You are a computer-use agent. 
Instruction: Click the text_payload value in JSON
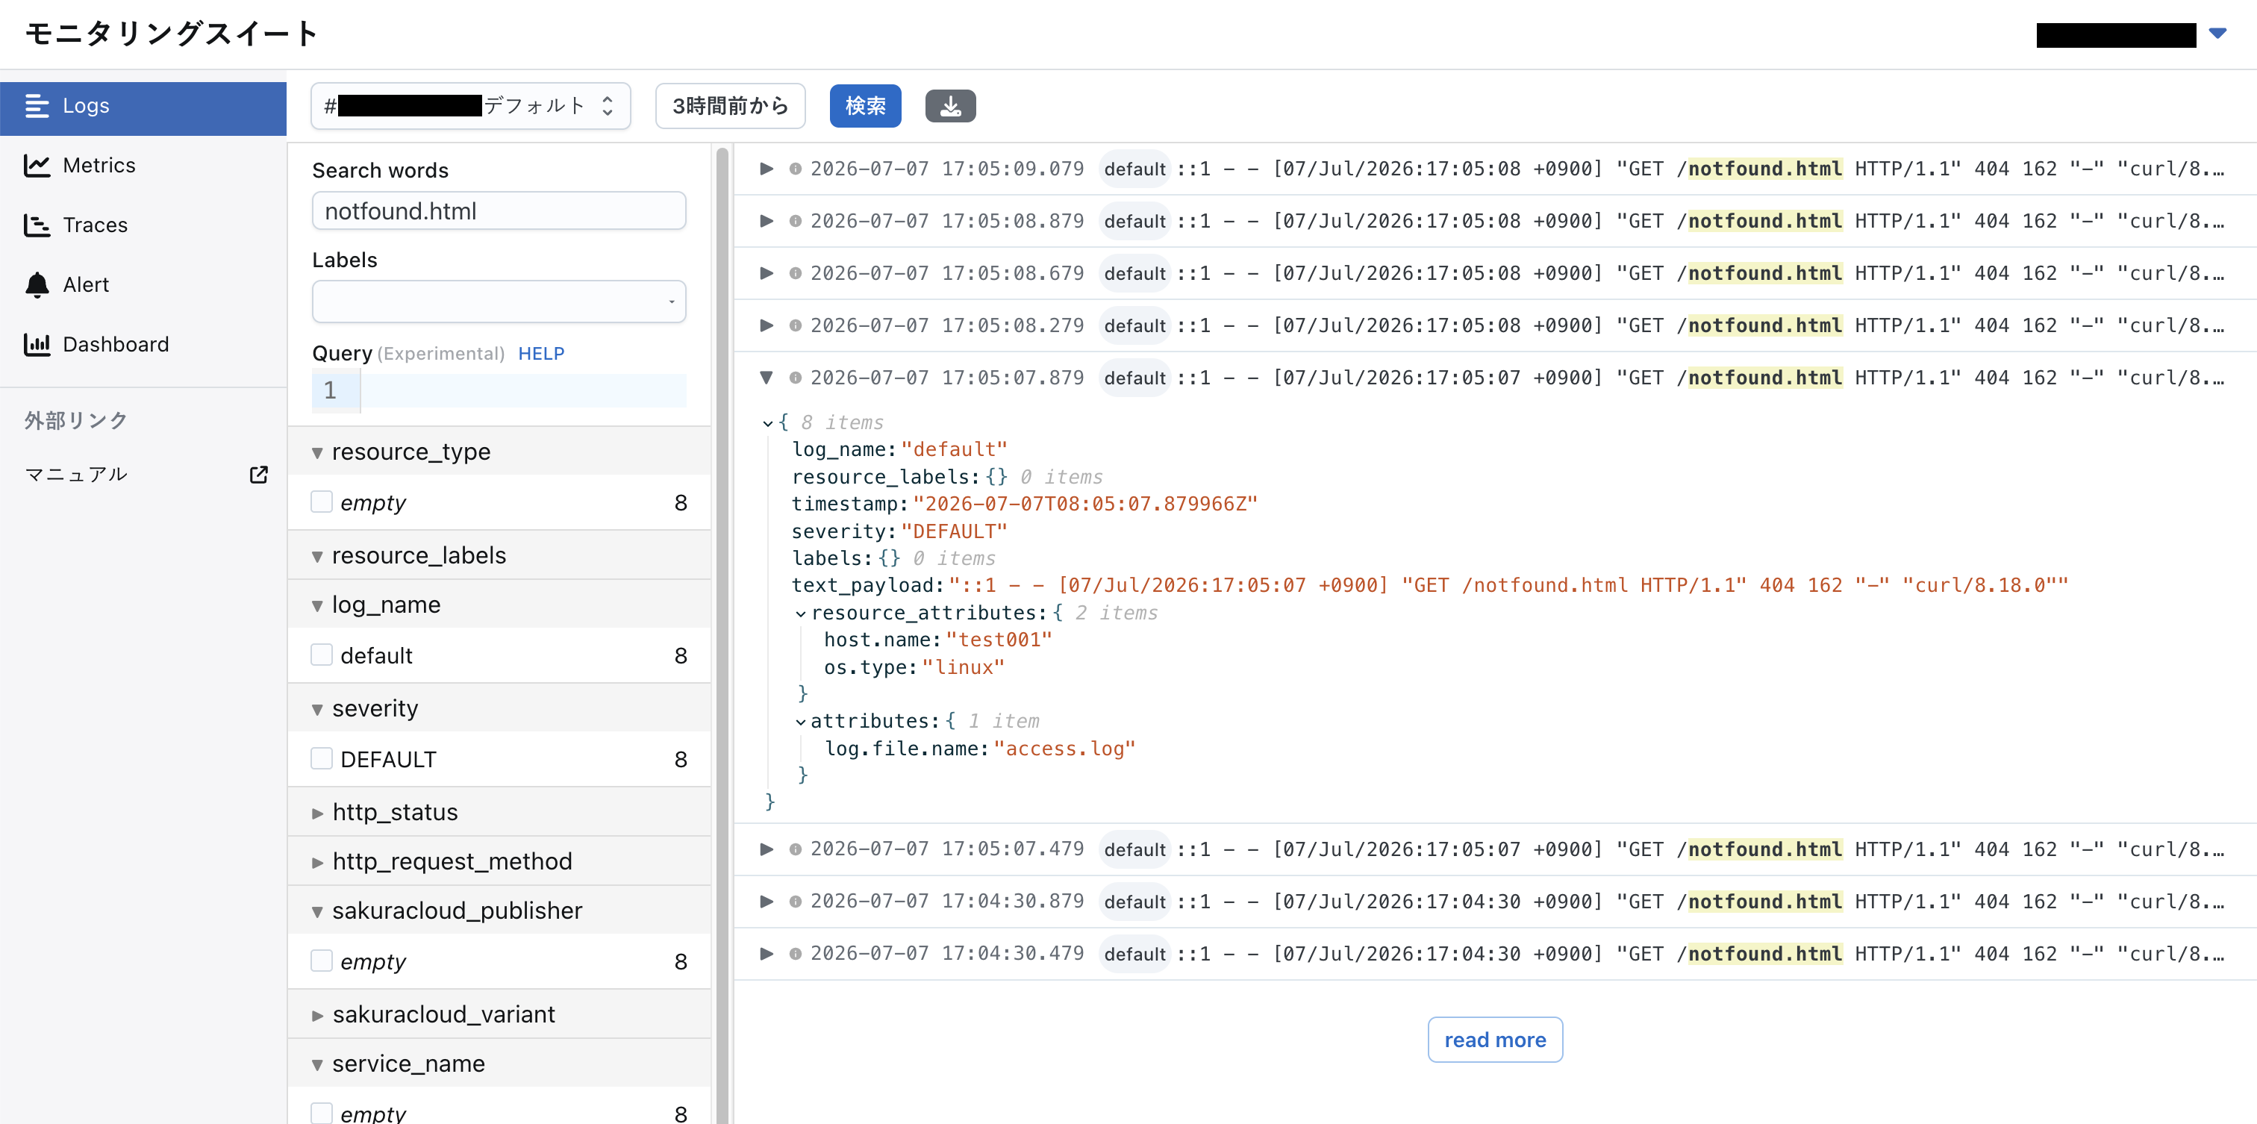coord(1508,585)
